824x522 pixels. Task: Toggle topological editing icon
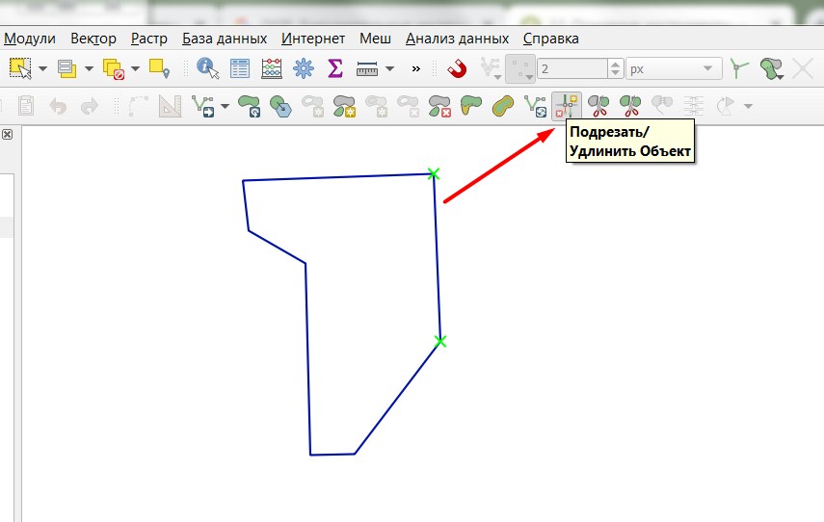(x=739, y=68)
